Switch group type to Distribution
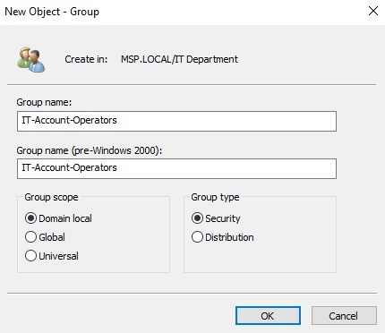 (197, 237)
